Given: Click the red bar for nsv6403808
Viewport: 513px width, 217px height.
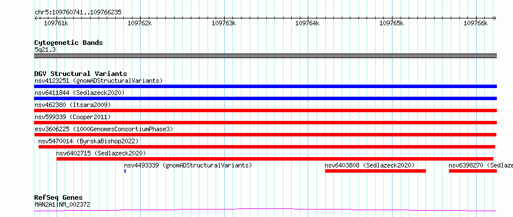Looking at the screenshot, I should pos(376,171).
